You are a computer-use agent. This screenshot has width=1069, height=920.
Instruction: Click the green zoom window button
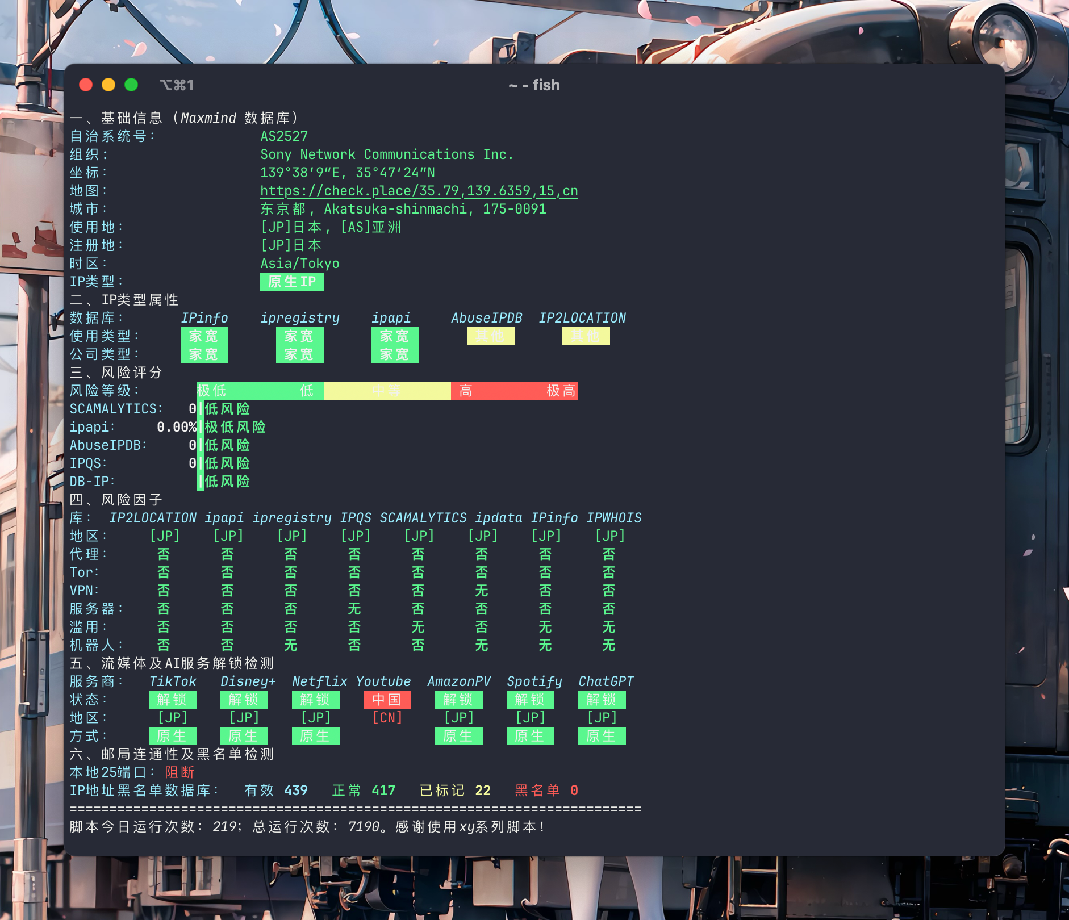click(131, 85)
